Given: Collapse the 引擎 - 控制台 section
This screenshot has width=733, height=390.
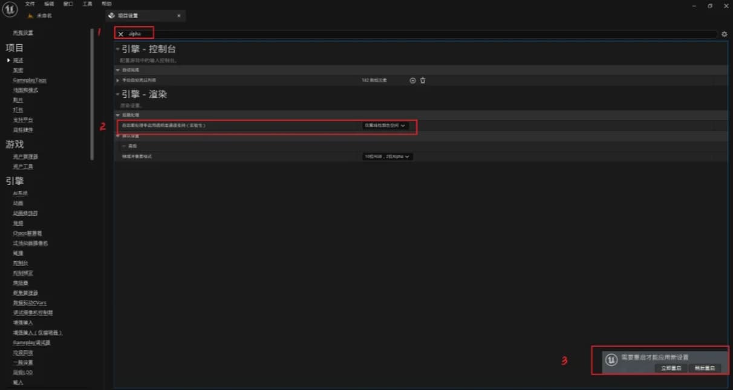Looking at the screenshot, I should 117,49.
